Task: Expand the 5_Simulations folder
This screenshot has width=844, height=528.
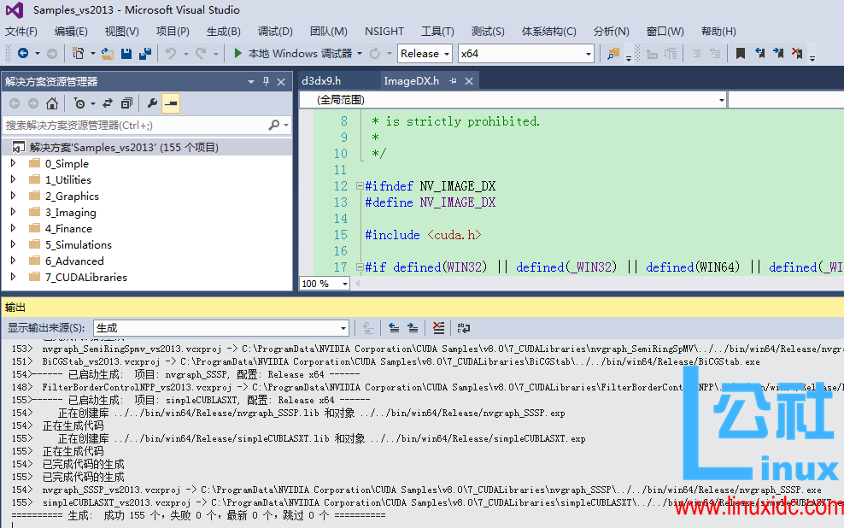Action: tap(14, 244)
